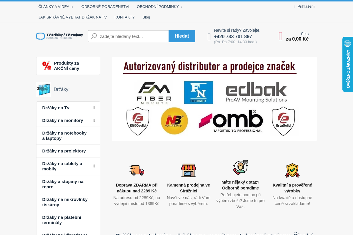Click the 0 ks cart count
Viewport: 353px width, 235px height.
pyautogui.click(x=305, y=34)
